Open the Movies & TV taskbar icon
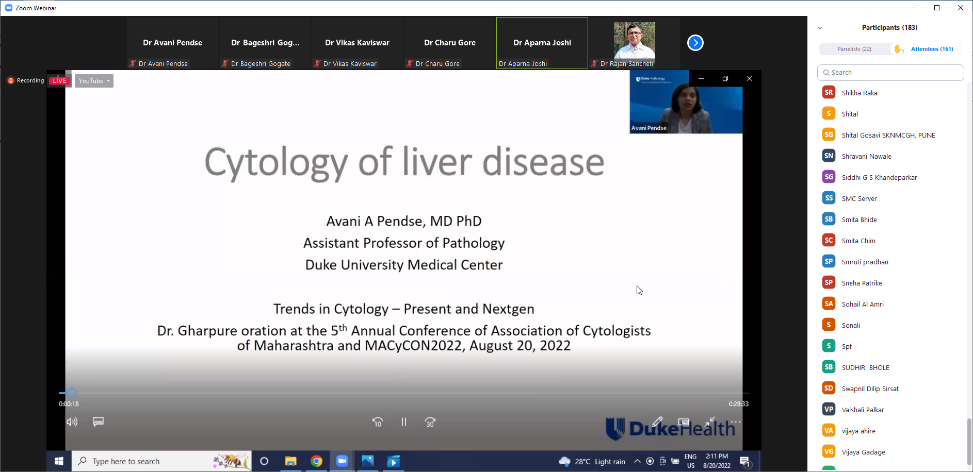 click(393, 461)
